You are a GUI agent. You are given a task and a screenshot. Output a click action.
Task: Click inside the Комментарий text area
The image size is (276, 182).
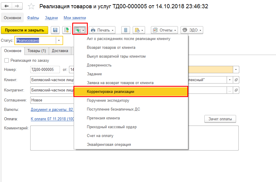point(134,138)
